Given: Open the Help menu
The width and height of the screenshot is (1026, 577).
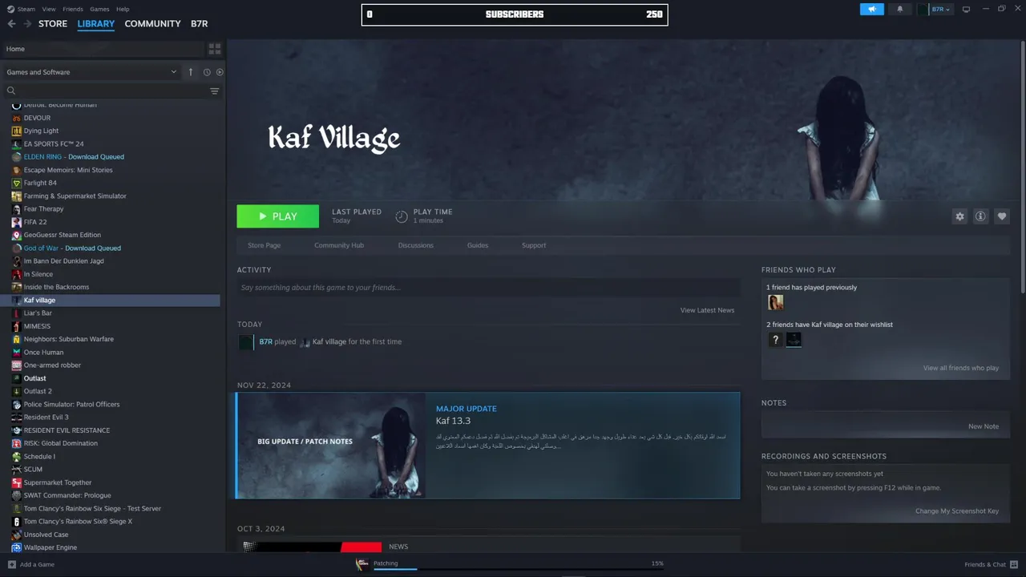Looking at the screenshot, I should [x=123, y=9].
